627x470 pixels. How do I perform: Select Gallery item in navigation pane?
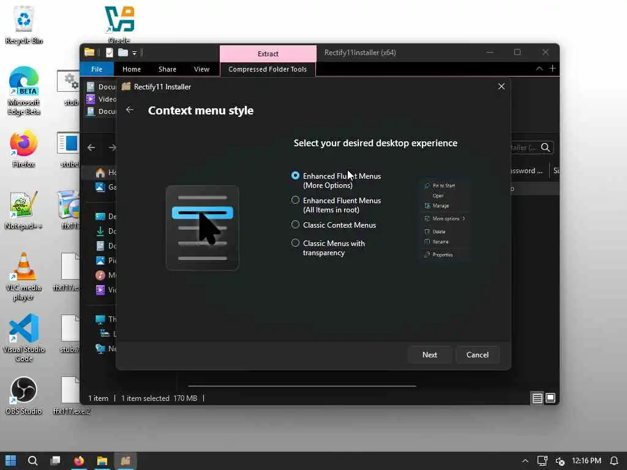[x=105, y=187]
